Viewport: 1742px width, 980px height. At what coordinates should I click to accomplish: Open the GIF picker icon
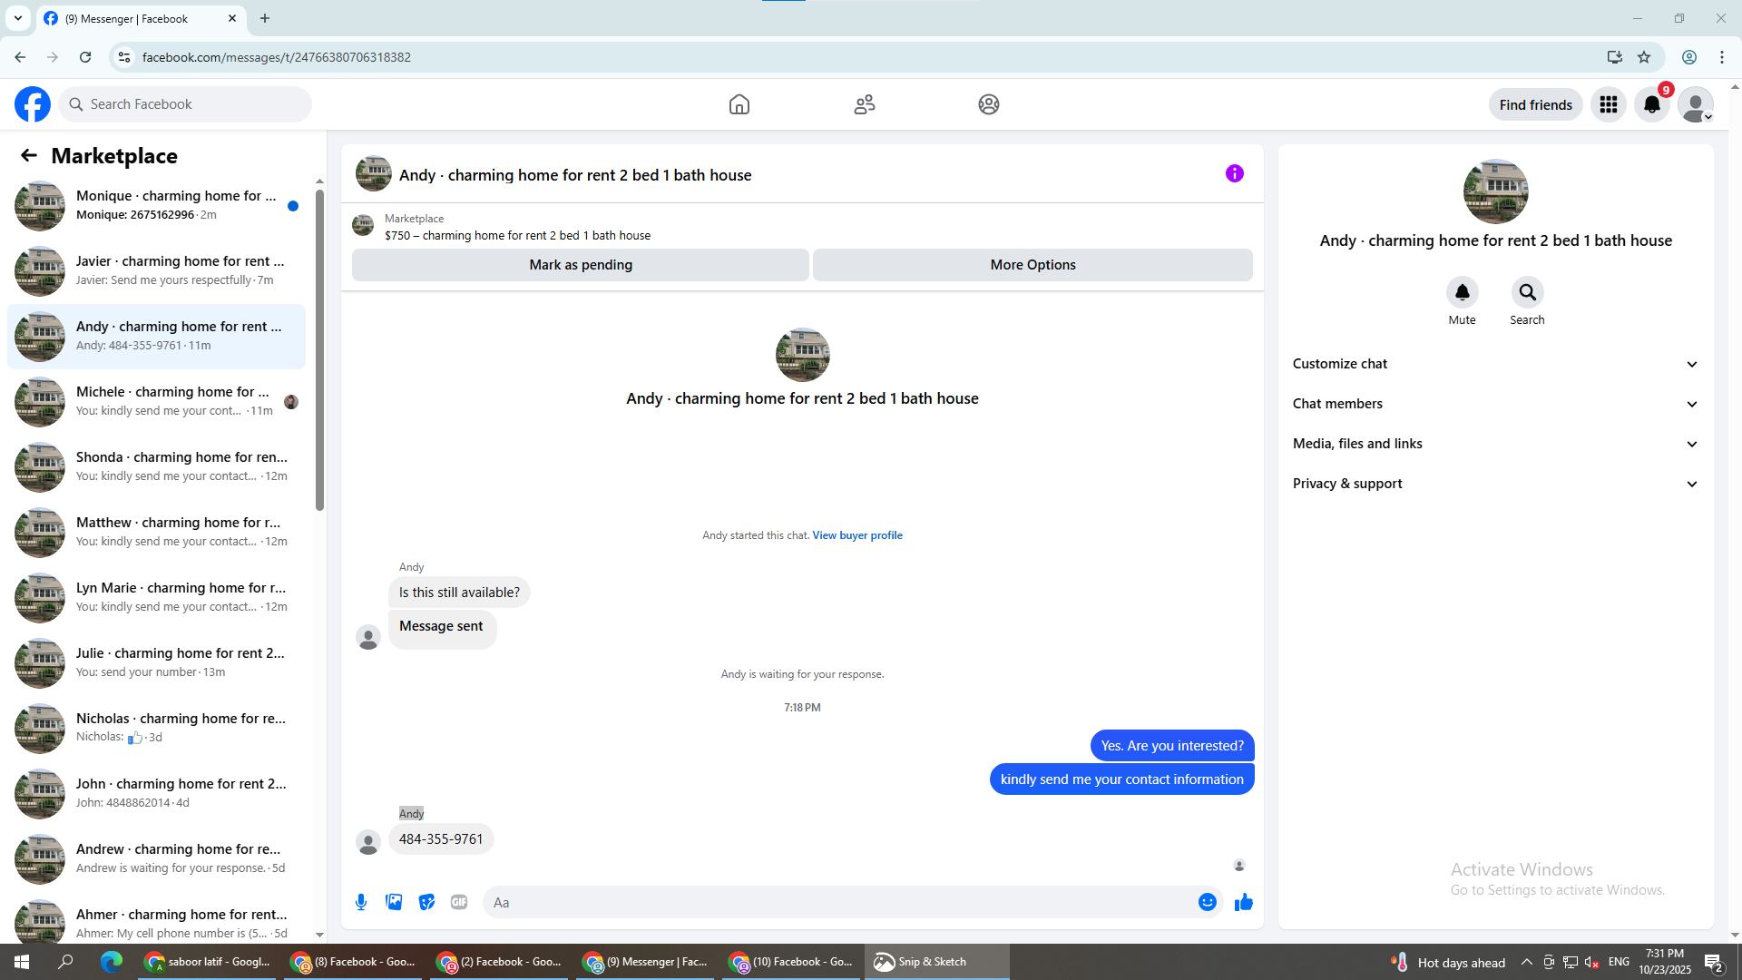[x=459, y=902]
